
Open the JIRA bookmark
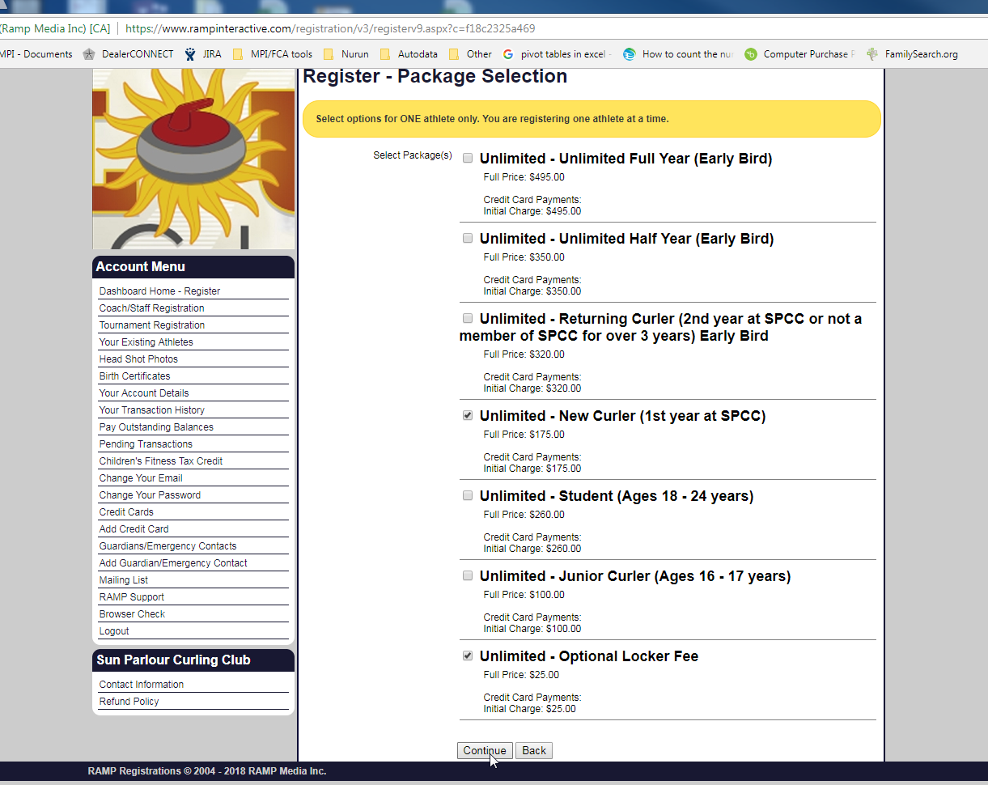(203, 54)
